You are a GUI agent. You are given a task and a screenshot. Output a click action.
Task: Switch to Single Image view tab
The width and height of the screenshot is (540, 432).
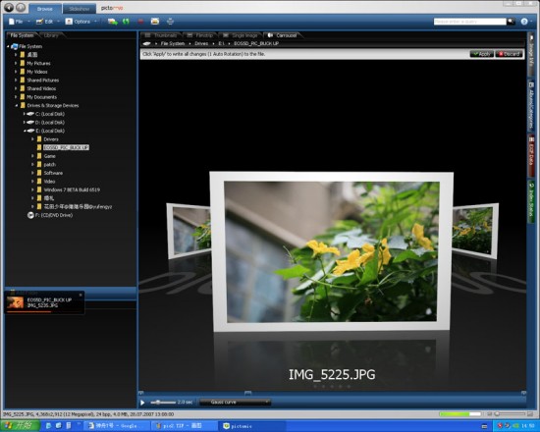point(241,35)
